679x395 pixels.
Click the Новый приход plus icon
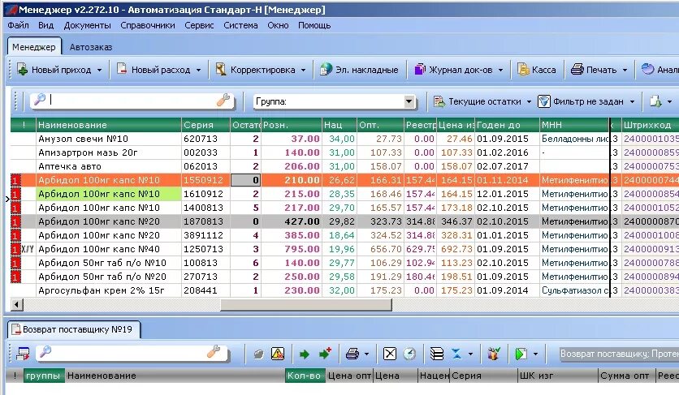(x=22, y=69)
